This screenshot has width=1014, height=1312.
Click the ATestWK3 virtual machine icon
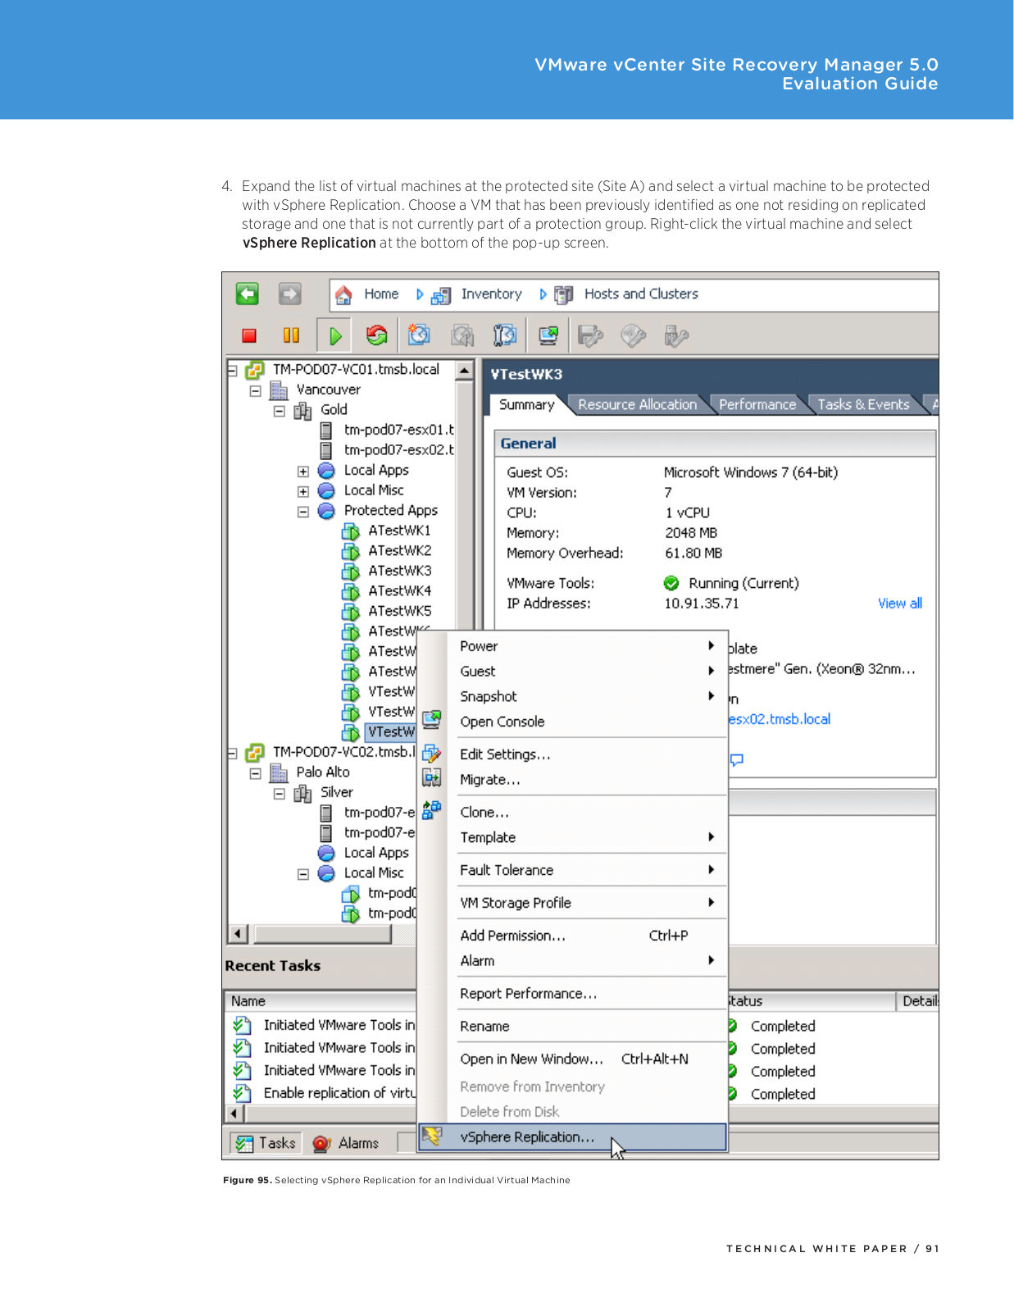[351, 572]
